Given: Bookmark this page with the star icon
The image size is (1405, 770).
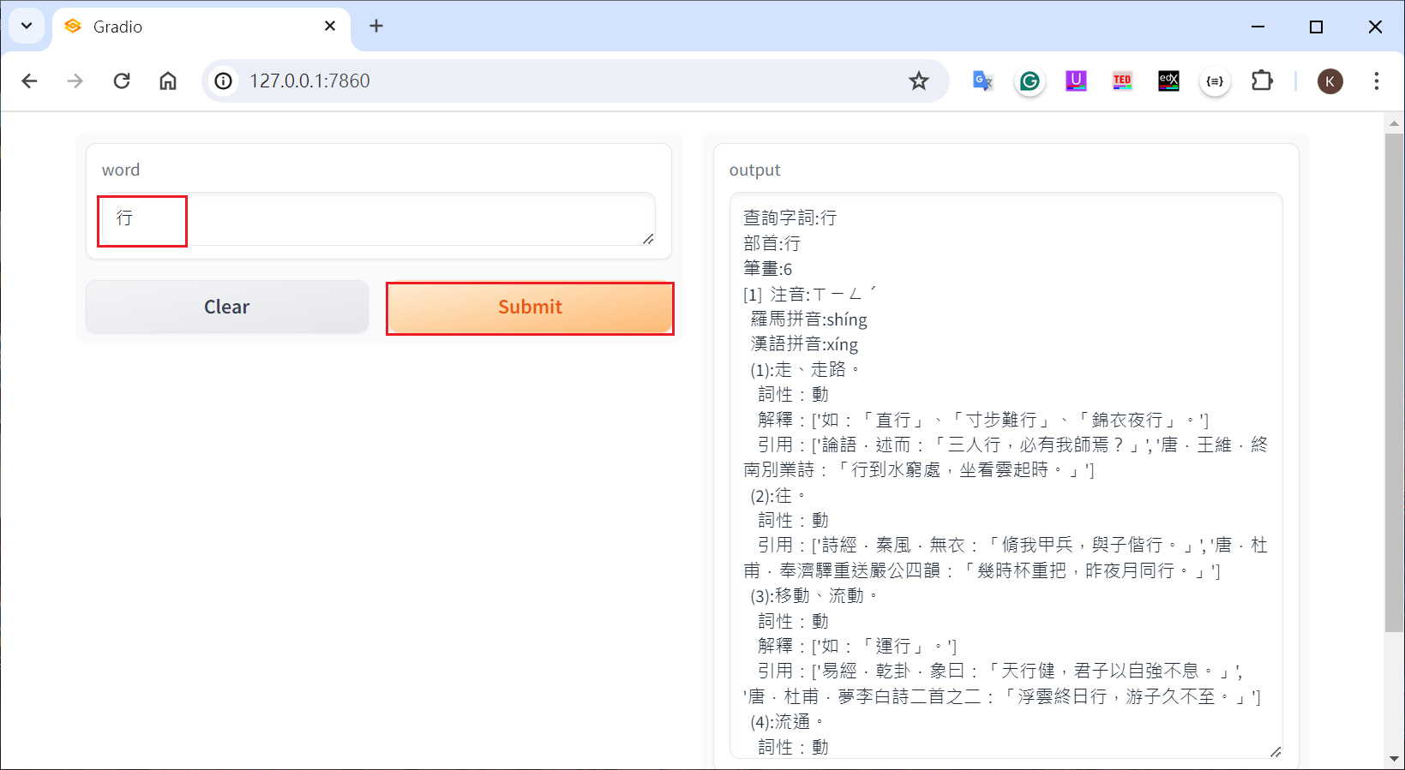Looking at the screenshot, I should click(x=919, y=81).
